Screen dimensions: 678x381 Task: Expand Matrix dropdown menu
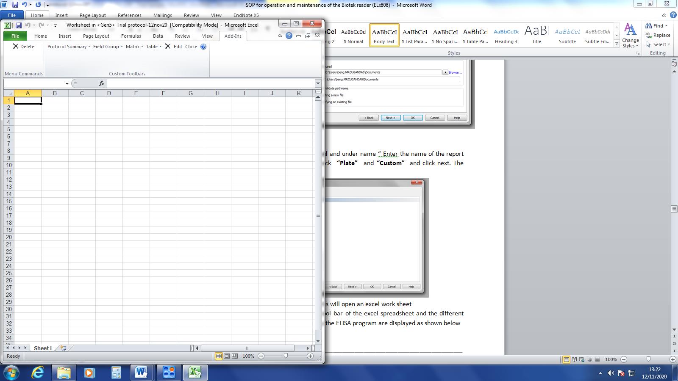click(x=134, y=47)
